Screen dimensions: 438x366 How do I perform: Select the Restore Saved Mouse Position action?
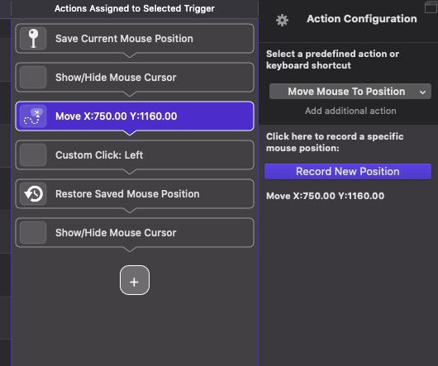pyautogui.click(x=135, y=194)
